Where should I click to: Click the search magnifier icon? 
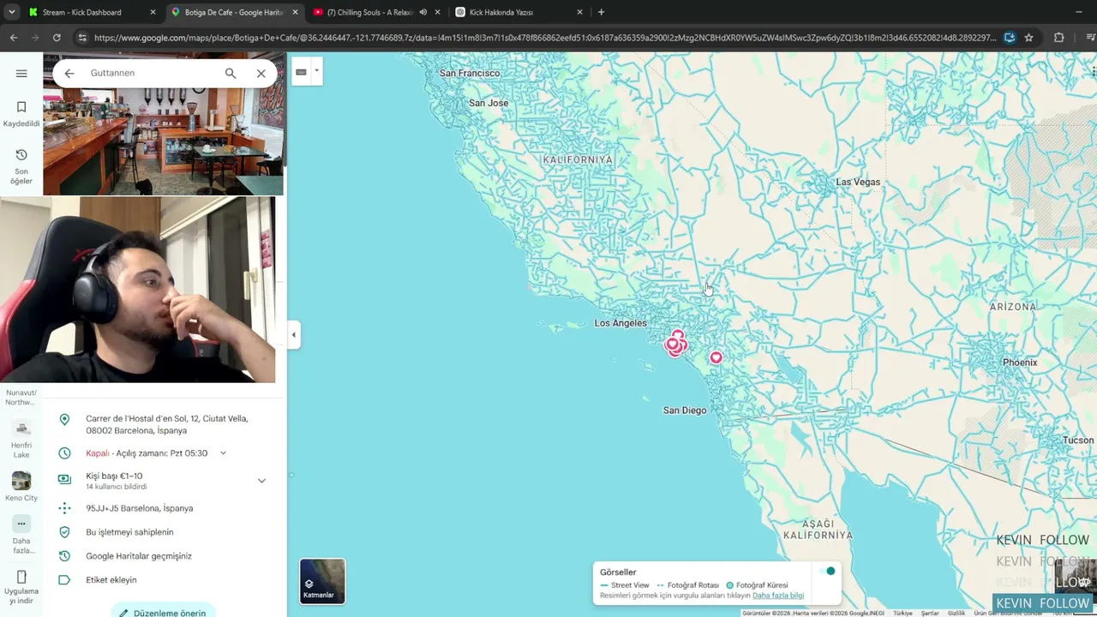coord(231,74)
